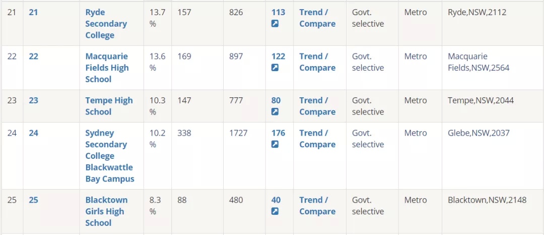Viewport: 544px width, 235px height.
Task: Open external link icon under 40
Action: point(275,211)
